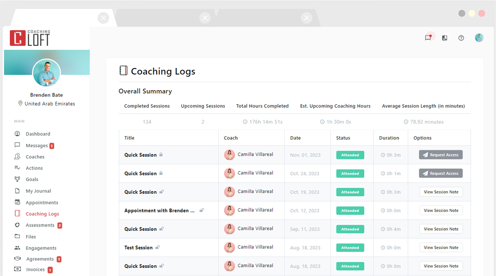
Task: Click Camilla Villareal's coach avatar
Action: point(230,154)
